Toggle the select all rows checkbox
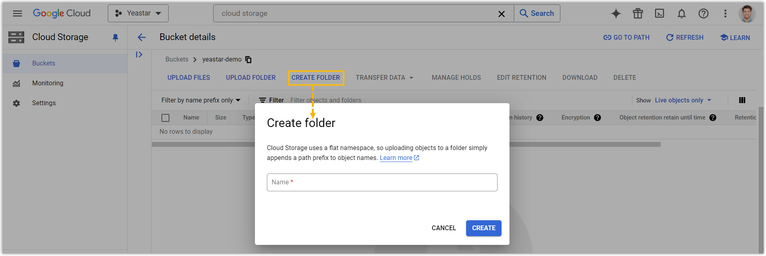766x256 pixels. [165, 118]
